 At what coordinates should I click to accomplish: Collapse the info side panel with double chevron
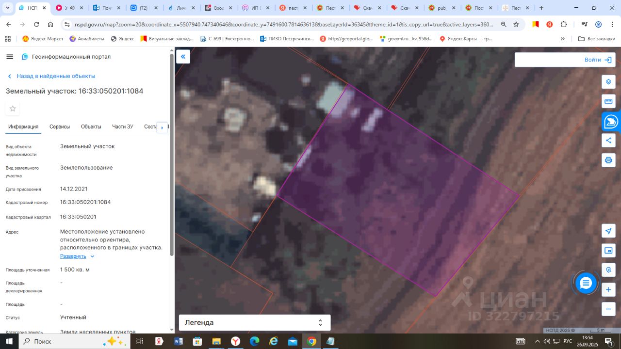(183, 57)
